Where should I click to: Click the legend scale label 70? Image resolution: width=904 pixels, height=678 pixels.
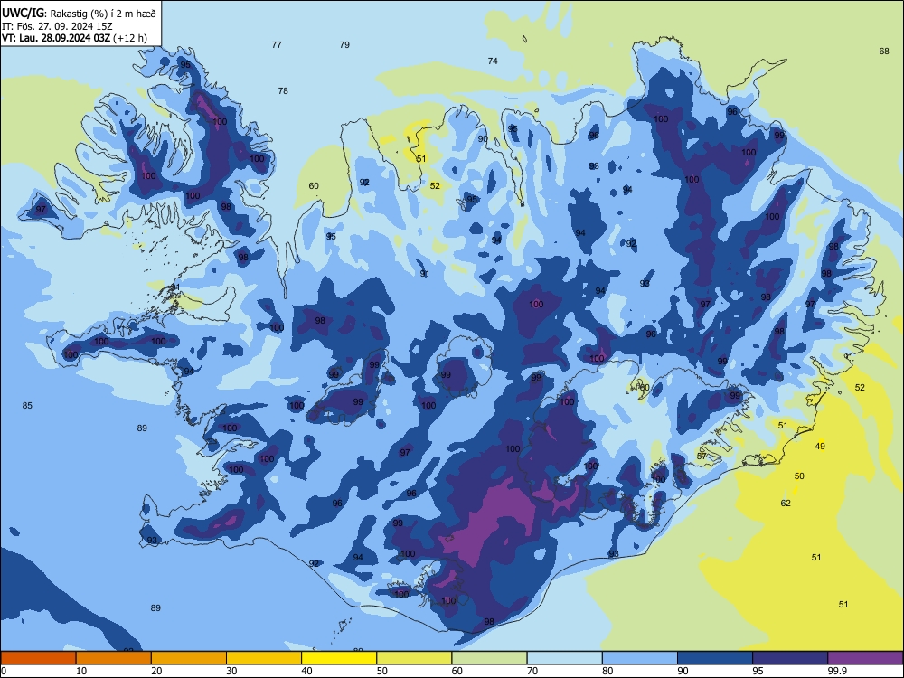pos(532,671)
